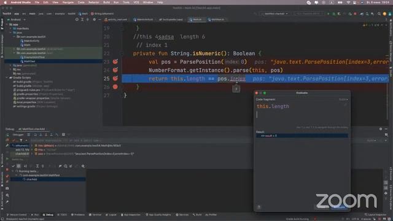393x221 pixels.
Task: Click the Step Over icon in debugger
Action: point(36,135)
